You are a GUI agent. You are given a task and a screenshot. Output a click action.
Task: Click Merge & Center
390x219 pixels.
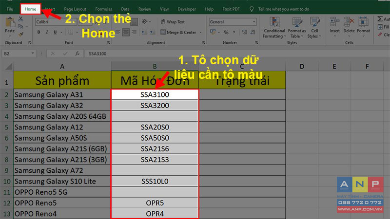178,32
